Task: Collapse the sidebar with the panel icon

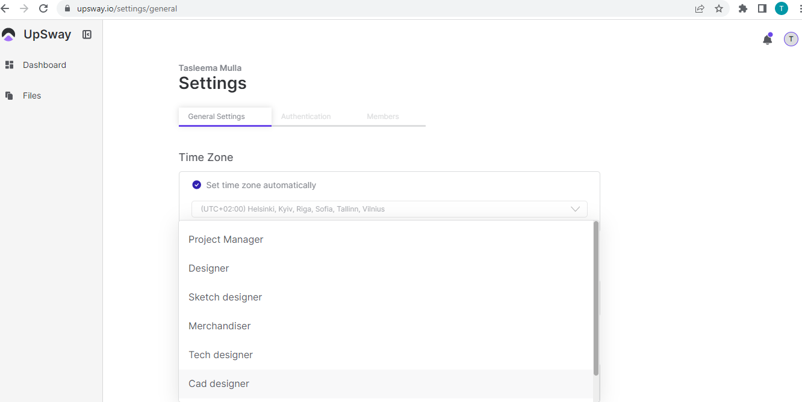Action: pos(87,35)
